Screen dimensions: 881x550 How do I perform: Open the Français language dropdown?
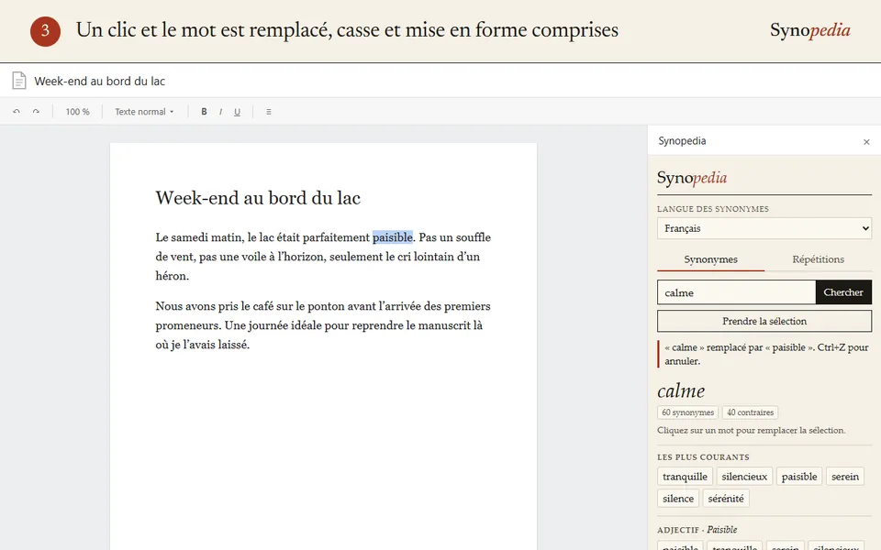tap(764, 228)
